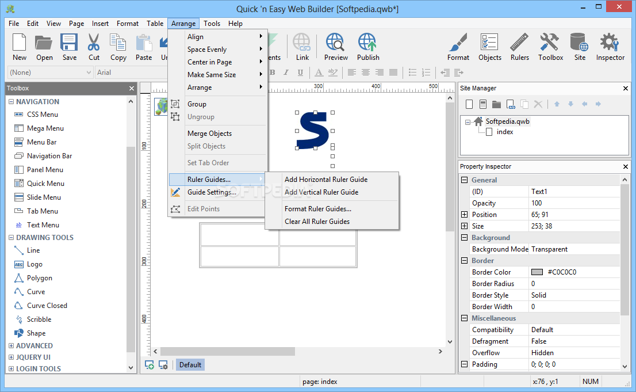This screenshot has width=636, height=392.
Task: Expand the Position property
Action: click(x=465, y=215)
